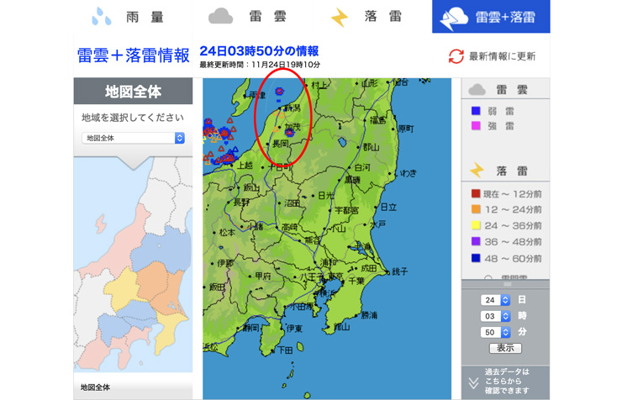622x400 pixels.
Task: Open the hour dropdown showing 03
Action: pos(496,316)
